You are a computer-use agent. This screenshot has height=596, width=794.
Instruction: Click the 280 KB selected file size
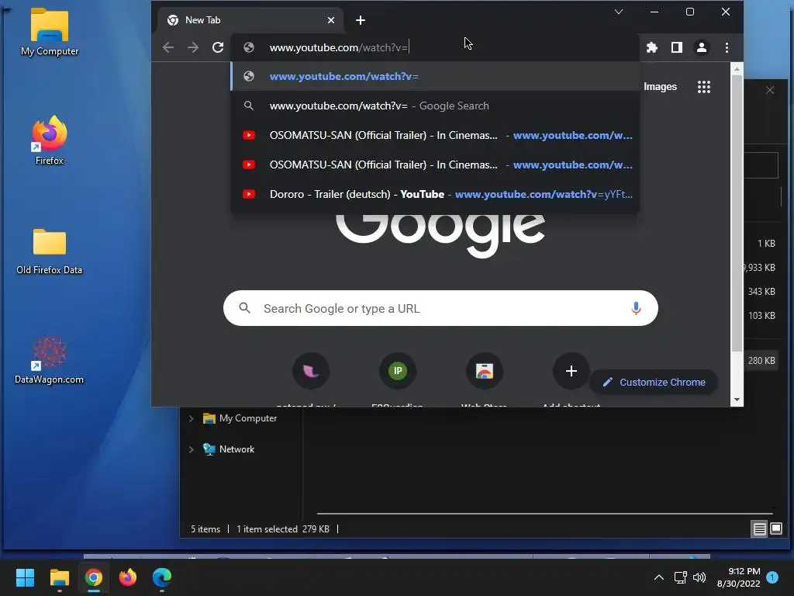[761, 360]
